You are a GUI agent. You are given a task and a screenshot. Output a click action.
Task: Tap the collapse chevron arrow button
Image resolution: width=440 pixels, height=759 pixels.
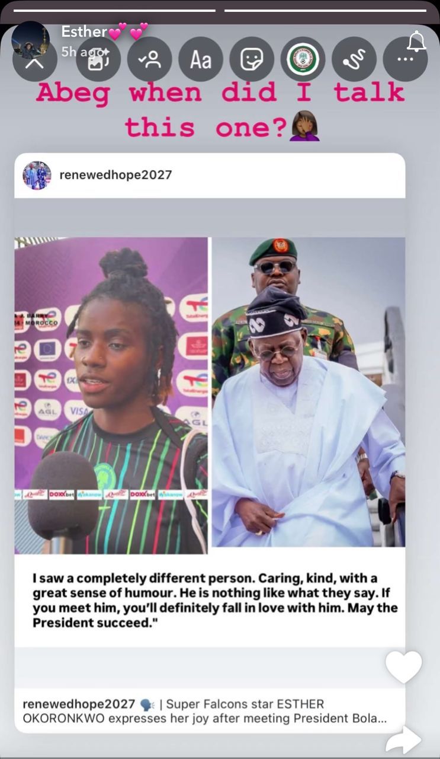[x=35, y=59]
